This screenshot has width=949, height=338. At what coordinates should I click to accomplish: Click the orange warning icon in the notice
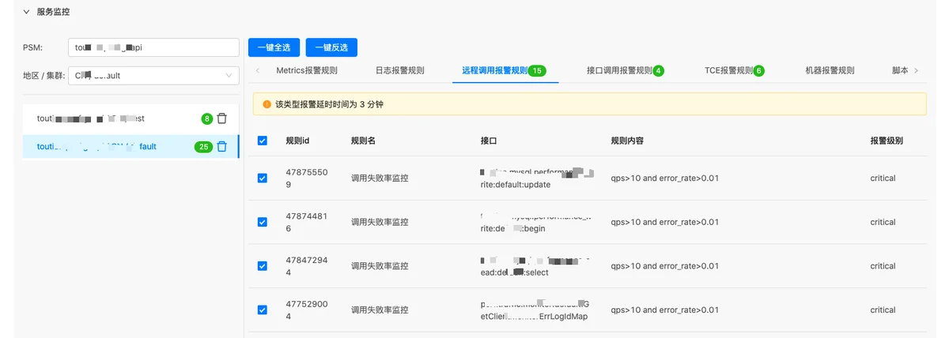267,104
